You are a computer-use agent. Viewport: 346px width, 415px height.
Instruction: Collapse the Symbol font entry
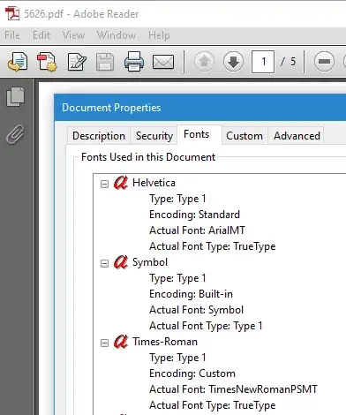click(x=104, y=263)
